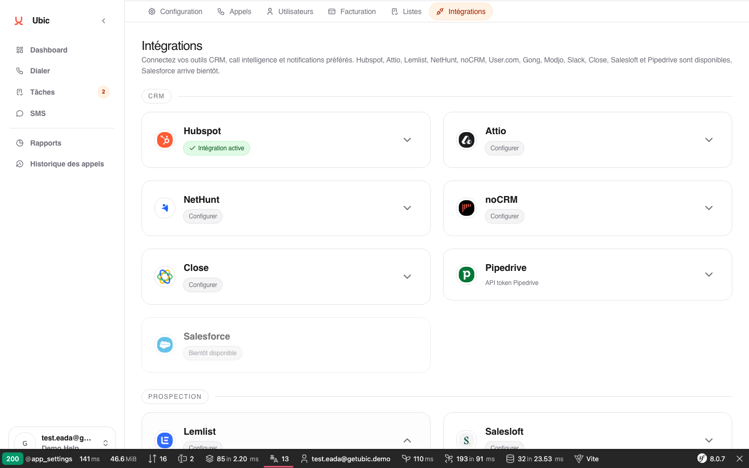Viewport: 749px width, 468px height.
Task: Click the G account avatar
Action: coord(25,443)
